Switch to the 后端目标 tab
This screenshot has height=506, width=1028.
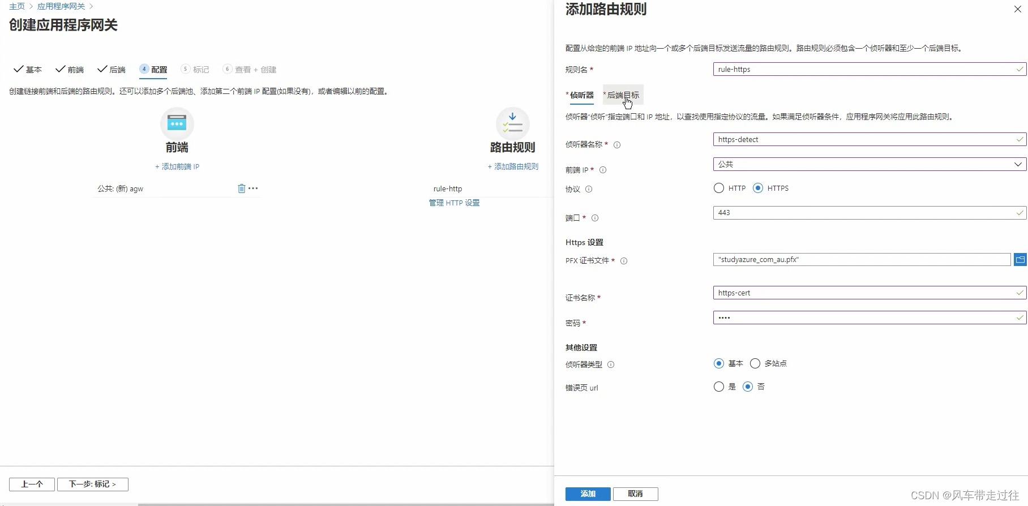pyautogui.click(x=622, y=95)
